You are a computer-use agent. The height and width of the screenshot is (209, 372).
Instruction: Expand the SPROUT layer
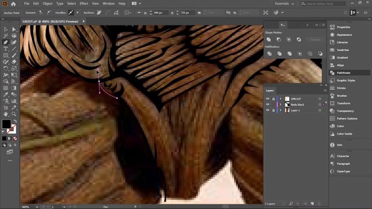click(280, 99)
